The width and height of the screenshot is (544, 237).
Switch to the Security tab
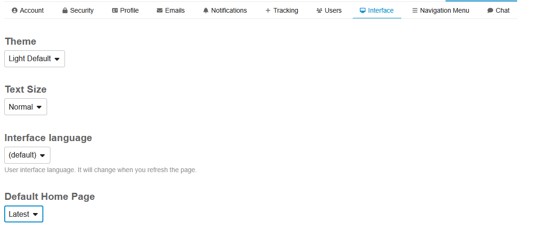tap(78, 10)
